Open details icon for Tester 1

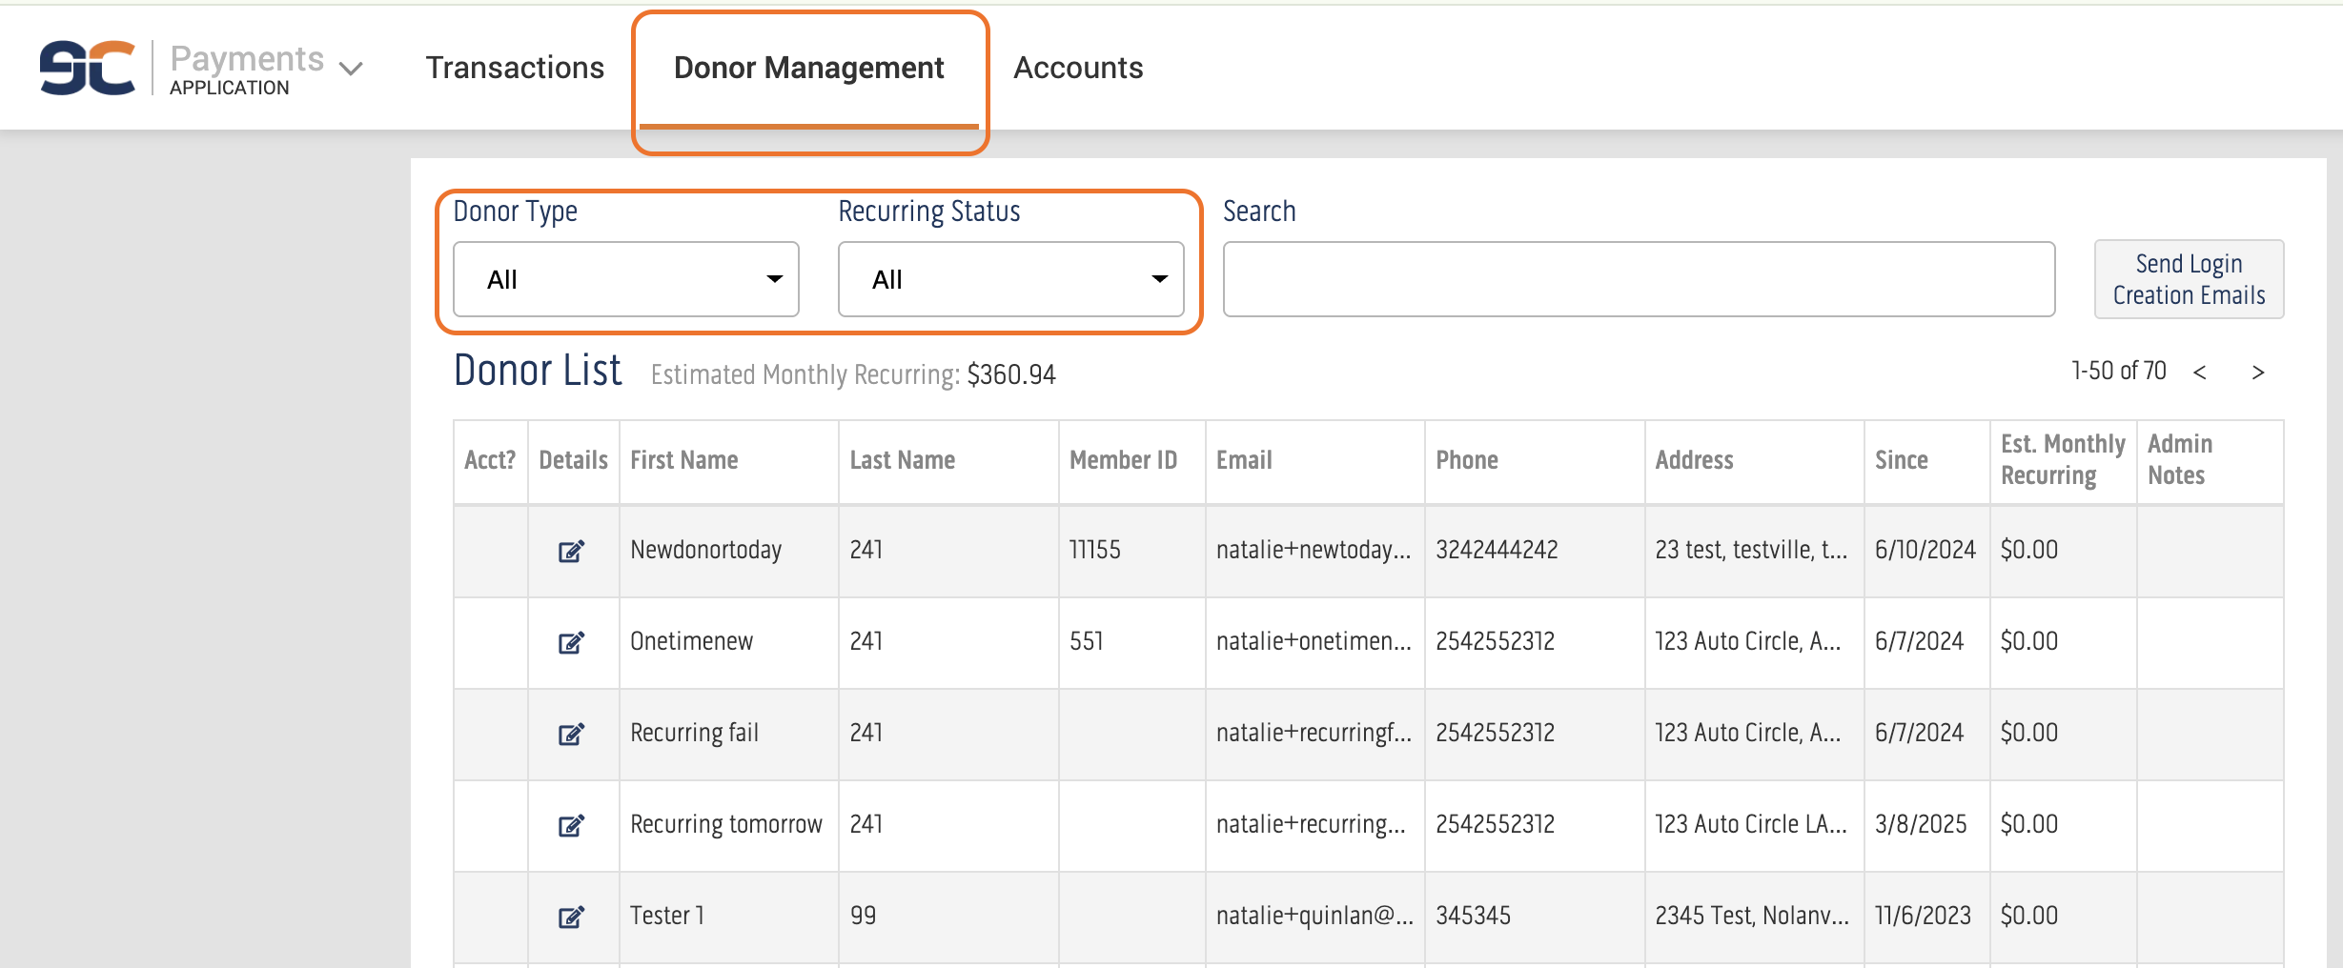pyautogui.click(x=571, y=917)
